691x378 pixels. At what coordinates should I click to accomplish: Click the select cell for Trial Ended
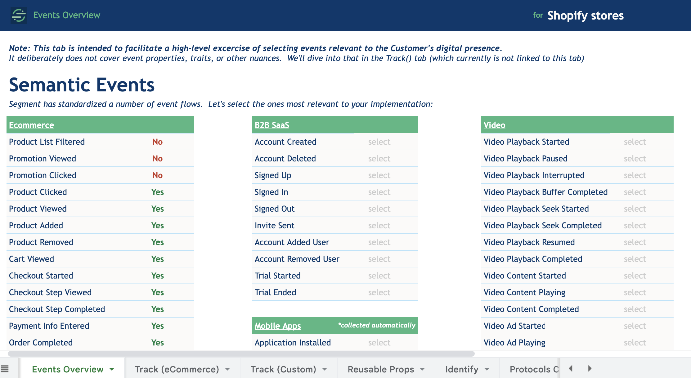(x=379, y=292)
